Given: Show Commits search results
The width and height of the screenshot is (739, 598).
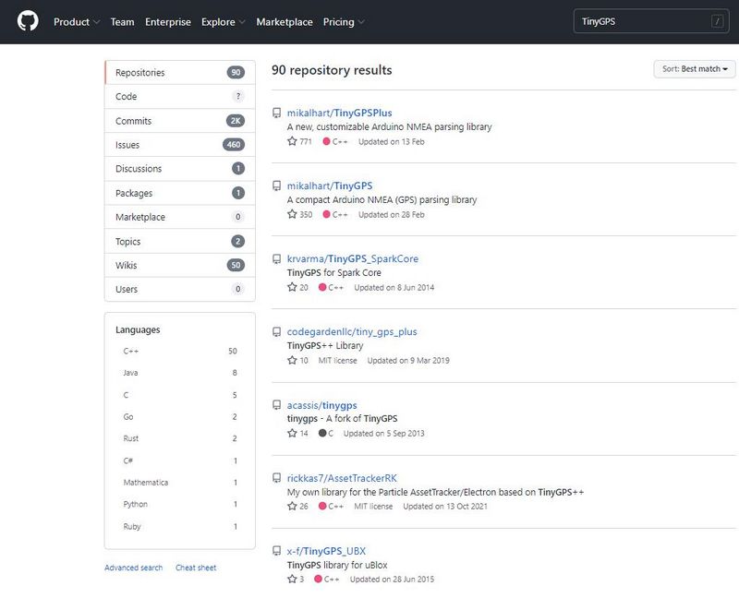Looking at the screenshot, I should pos(180,121).
